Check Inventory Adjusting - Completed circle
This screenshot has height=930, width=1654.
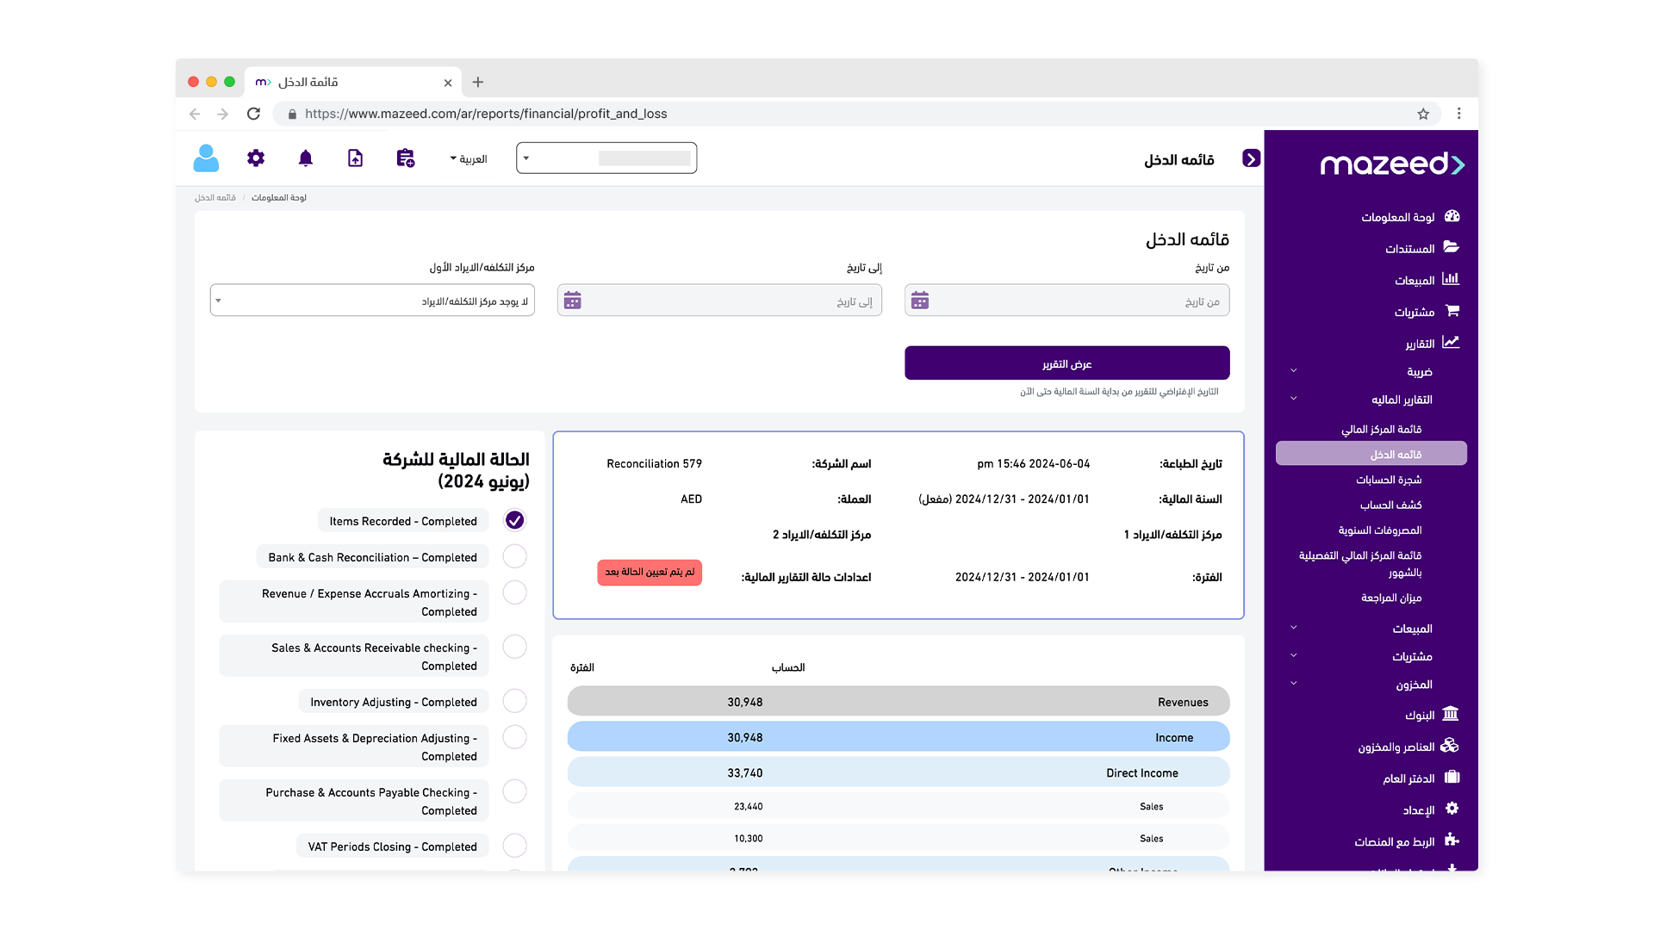tap(514, 701)
